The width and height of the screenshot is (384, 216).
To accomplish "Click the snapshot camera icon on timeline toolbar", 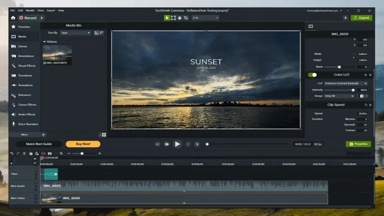I will click(50, 154).
